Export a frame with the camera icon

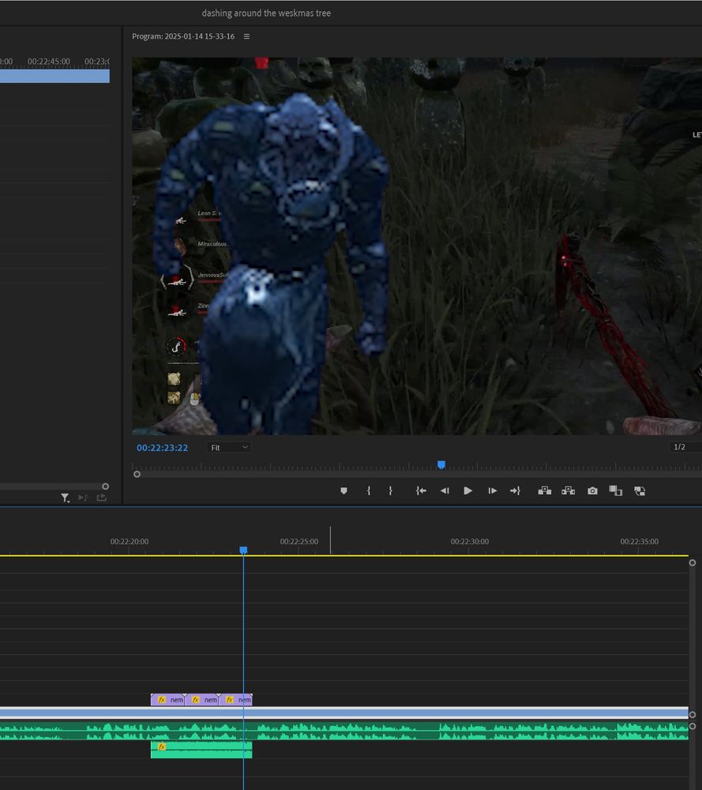click(x=592, y=491)
